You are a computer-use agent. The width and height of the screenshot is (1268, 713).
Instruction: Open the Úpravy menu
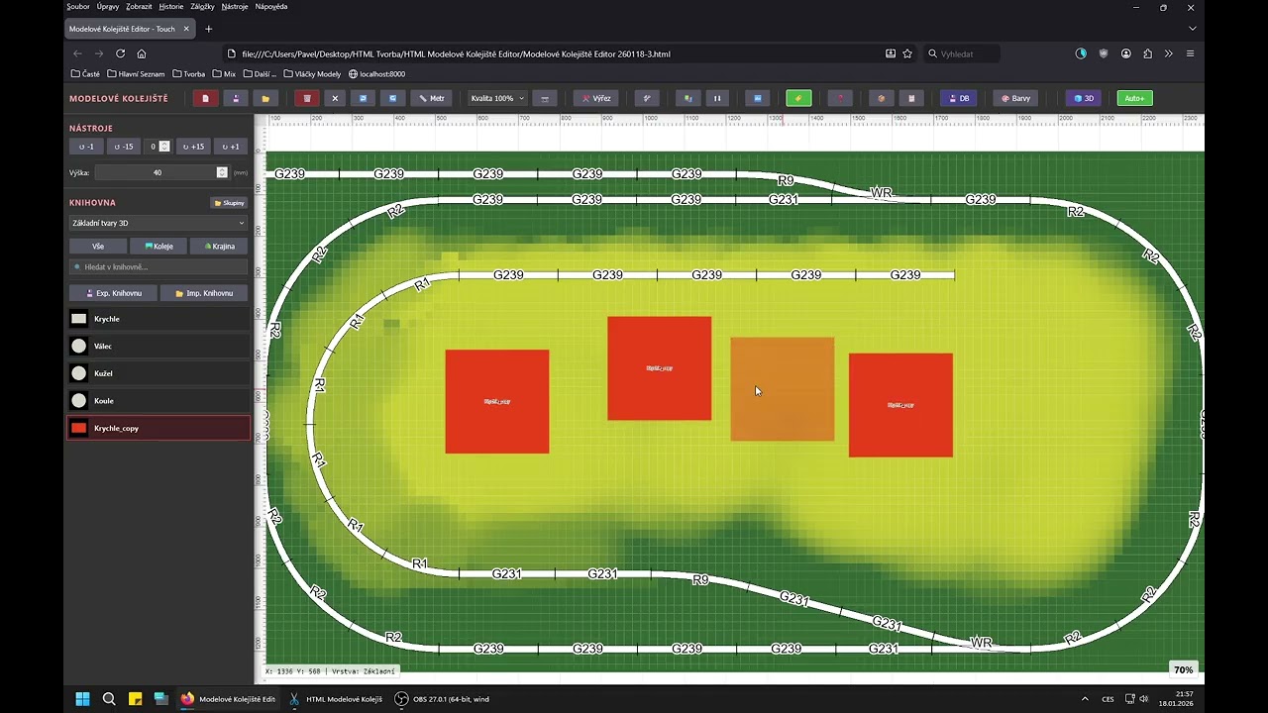108,6
